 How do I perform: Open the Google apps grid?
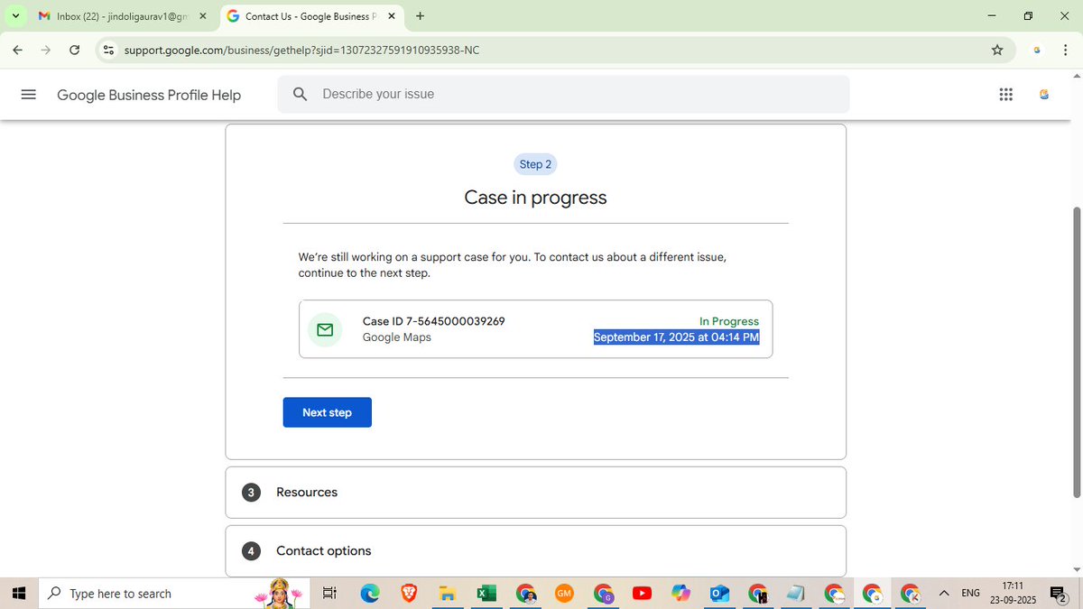pos(1006,95)
